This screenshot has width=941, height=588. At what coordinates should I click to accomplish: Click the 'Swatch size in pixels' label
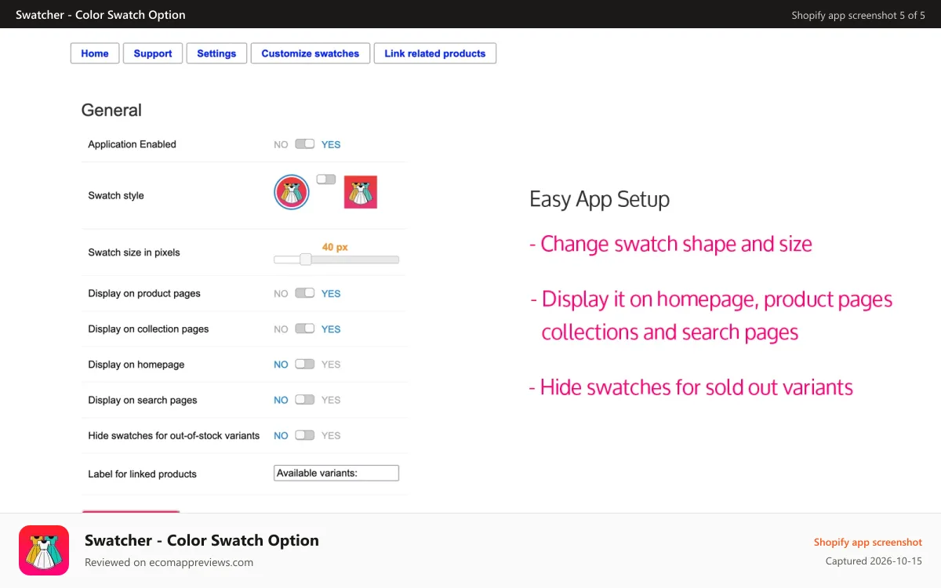click(134, 252)
